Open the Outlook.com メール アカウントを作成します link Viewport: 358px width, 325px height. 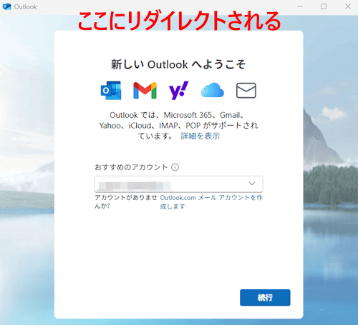[211, 202]
